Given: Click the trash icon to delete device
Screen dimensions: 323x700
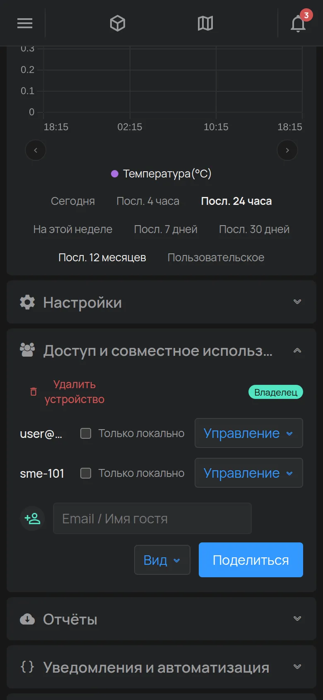Looking at the screenshot, I should point(34,391).
